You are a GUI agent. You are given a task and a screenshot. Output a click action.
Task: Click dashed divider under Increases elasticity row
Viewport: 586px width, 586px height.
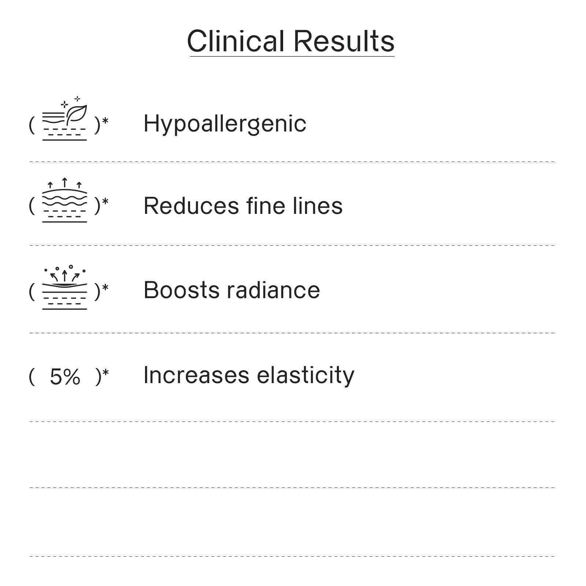pyautogui.click(x=292, y=422)
